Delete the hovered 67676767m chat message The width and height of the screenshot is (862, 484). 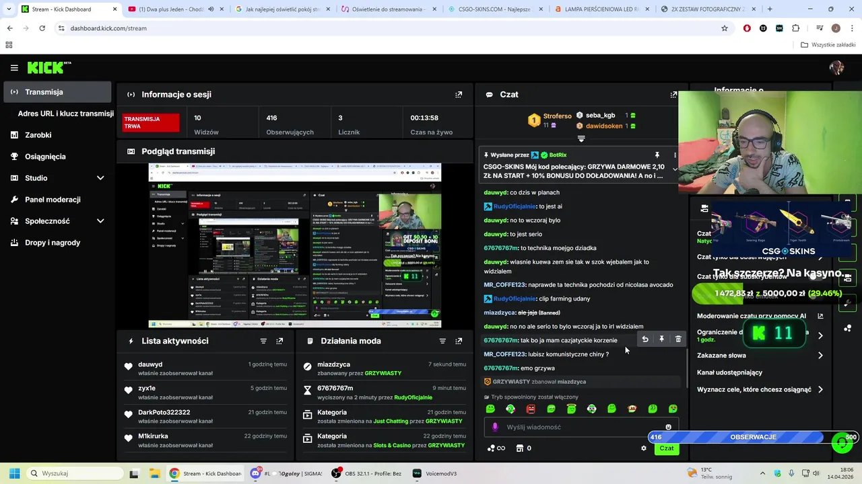click(678, 339)
